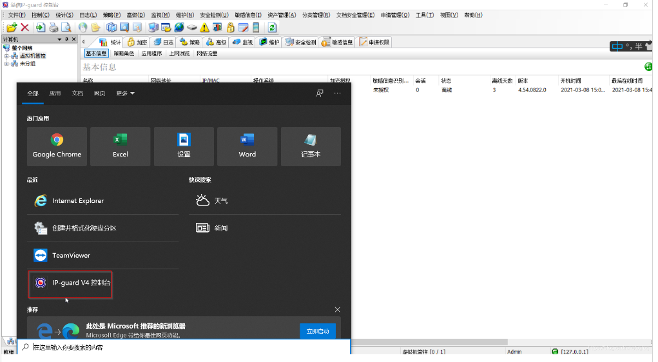Click the left scroll arrow before 统计 tab
Screen dimensions: 658x362
tap(84, 42)
